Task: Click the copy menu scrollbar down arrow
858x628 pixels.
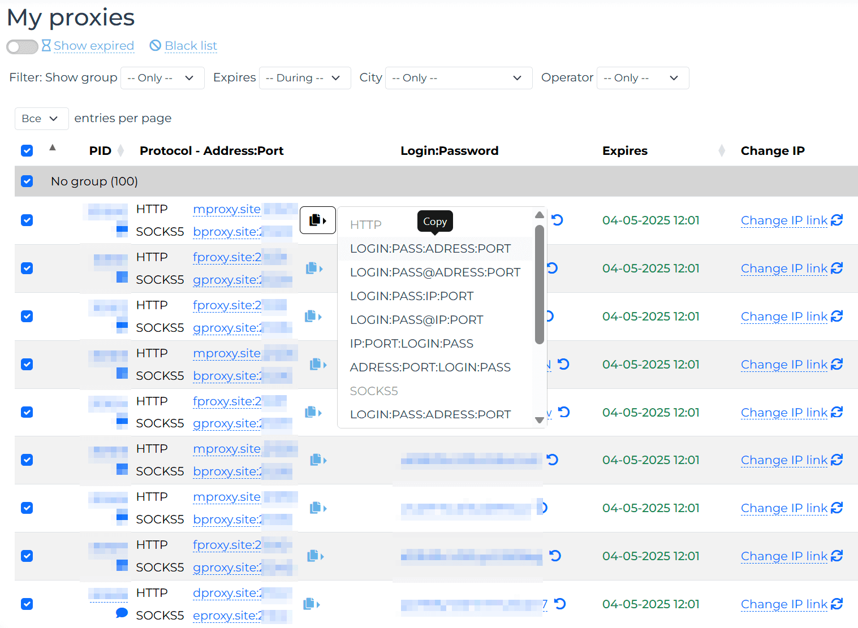Action: 540,420
